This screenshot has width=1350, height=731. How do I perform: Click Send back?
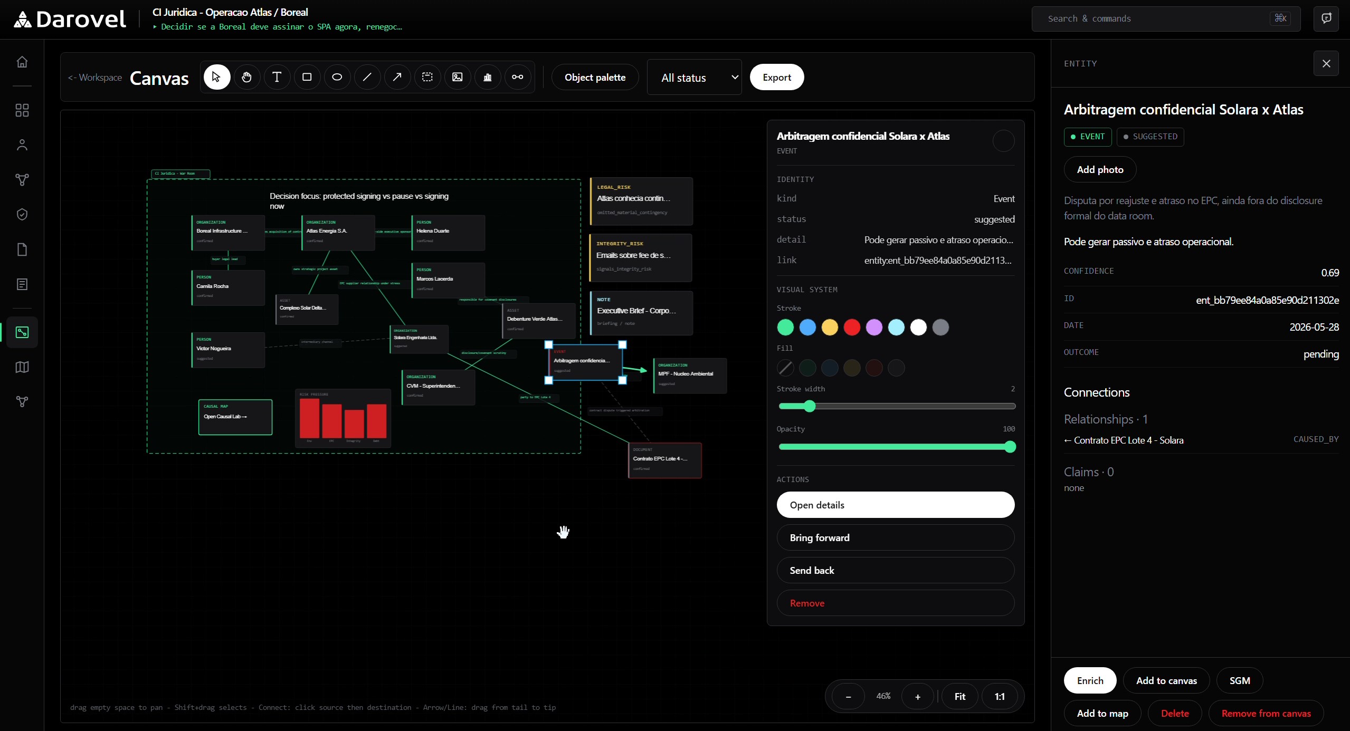(x=896, y=570)
